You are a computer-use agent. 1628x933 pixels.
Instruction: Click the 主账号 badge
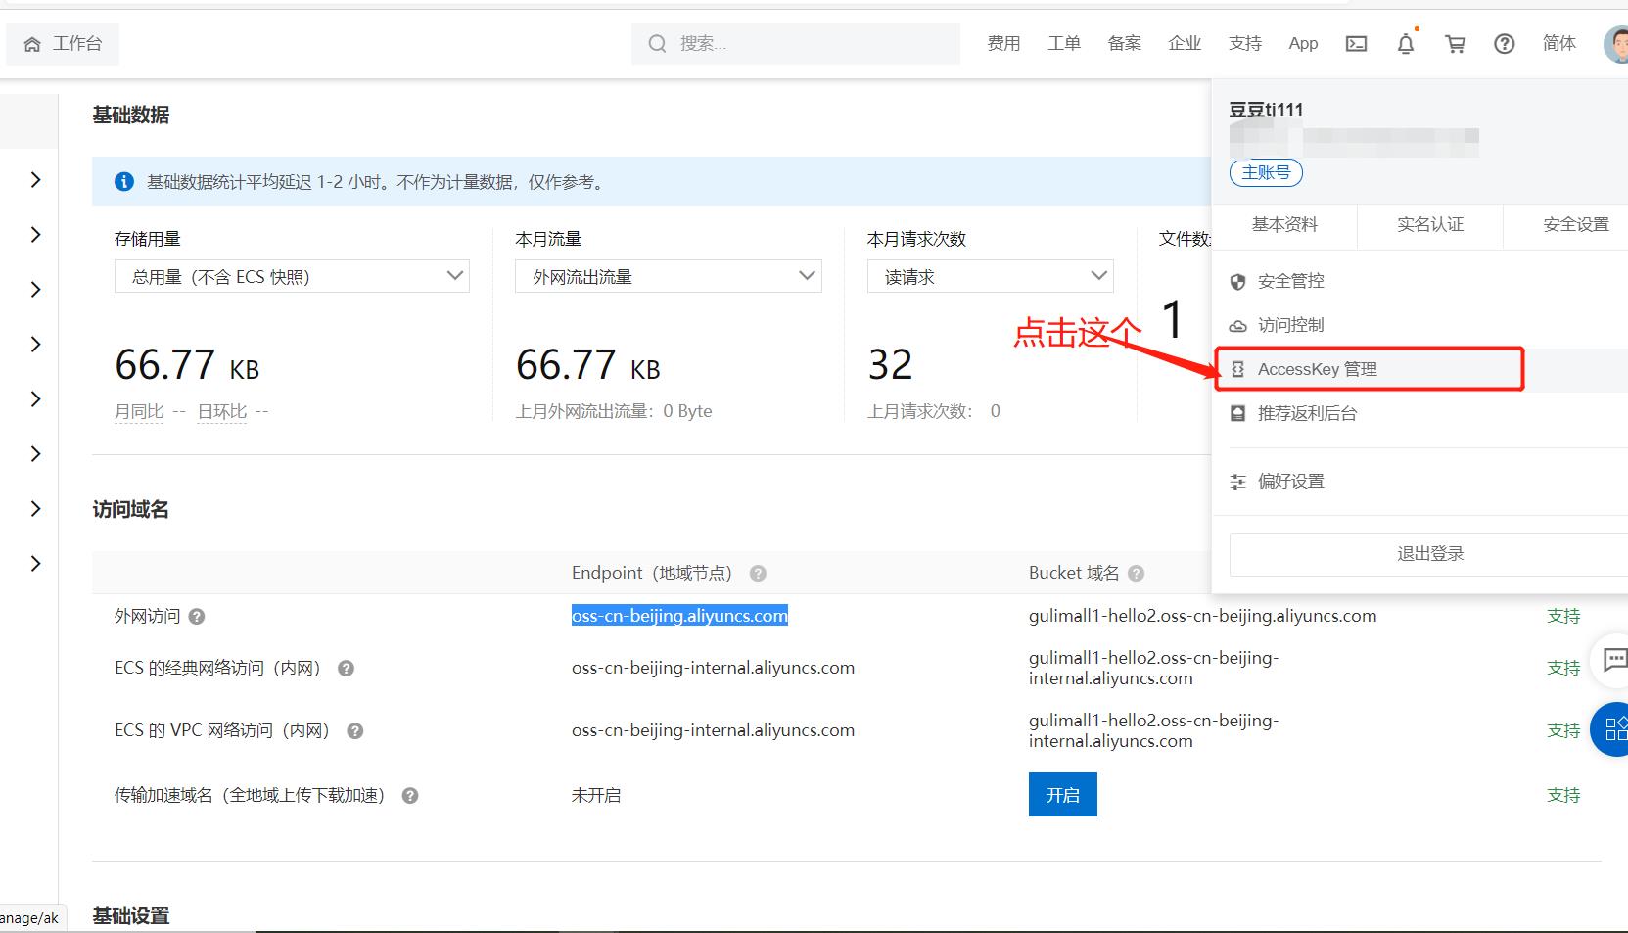pyautogui.click(x=1266, y=173)
